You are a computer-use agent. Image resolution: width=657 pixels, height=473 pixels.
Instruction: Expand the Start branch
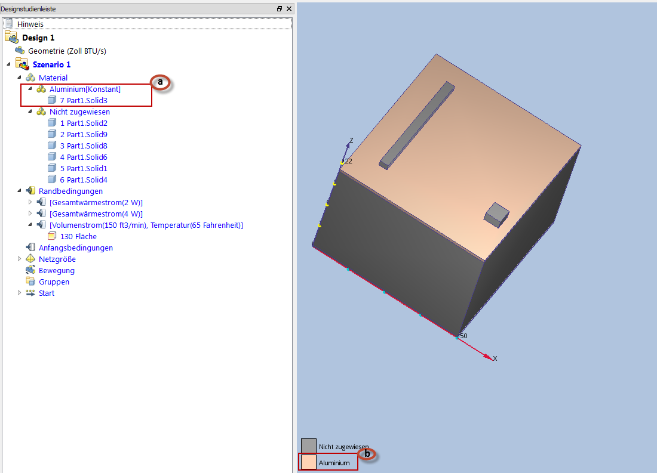click(x=19, y=293)
